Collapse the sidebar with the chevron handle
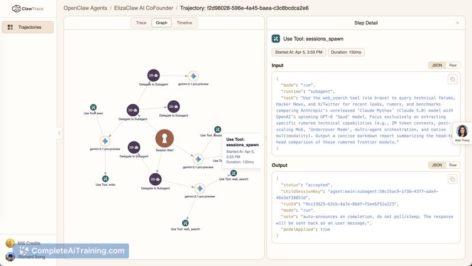 coord(60,133)
